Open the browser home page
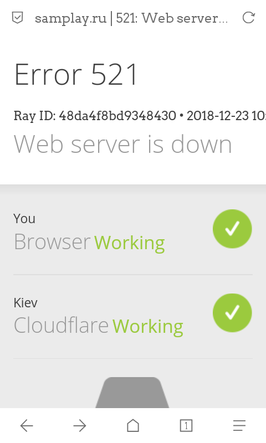 pyautogui.click(x=133, y=425)
